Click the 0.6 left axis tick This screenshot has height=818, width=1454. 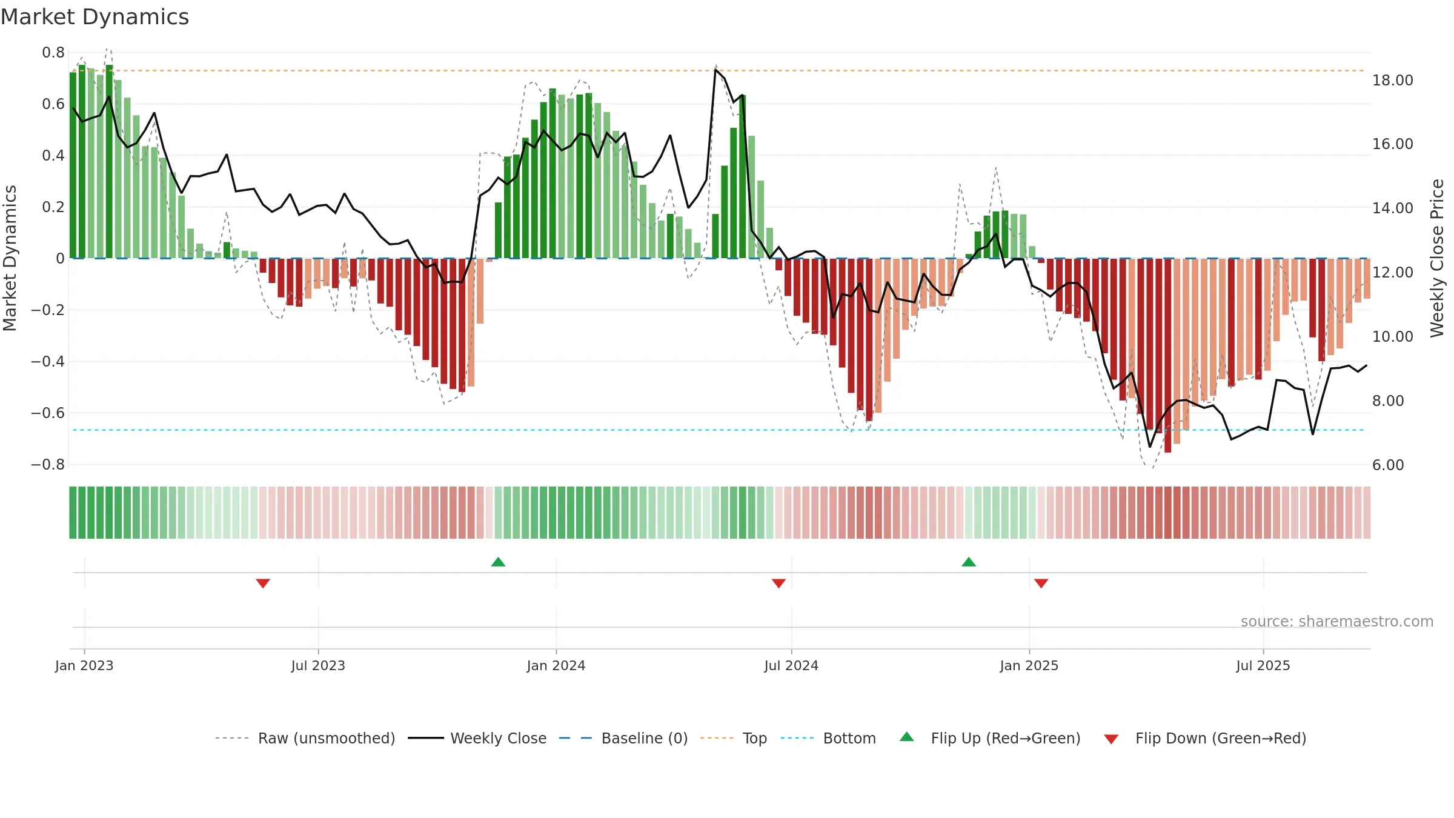click(53, 104)
